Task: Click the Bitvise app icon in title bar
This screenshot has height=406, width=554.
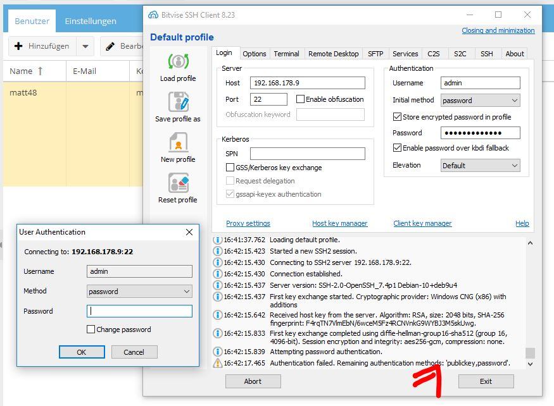Action: (x=153, y=15)
